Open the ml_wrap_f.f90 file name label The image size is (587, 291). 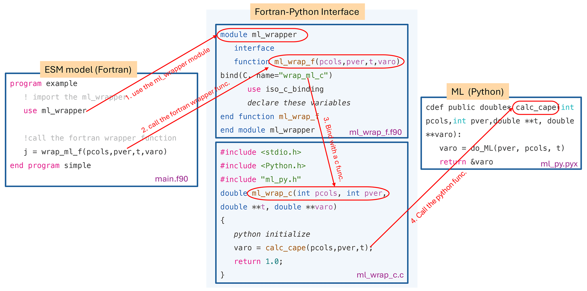coord(375,132)
